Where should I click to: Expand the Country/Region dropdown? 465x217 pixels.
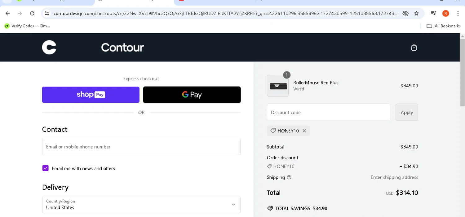coord(141,204)
